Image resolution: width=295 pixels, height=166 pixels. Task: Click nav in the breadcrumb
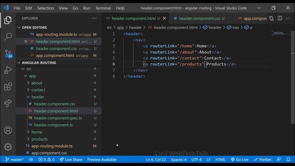click(236, 28)
